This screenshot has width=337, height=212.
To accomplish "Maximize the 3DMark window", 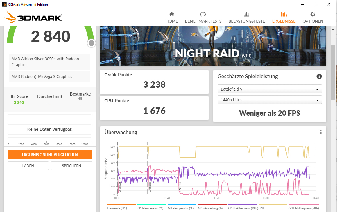I will tap(316, 5).
